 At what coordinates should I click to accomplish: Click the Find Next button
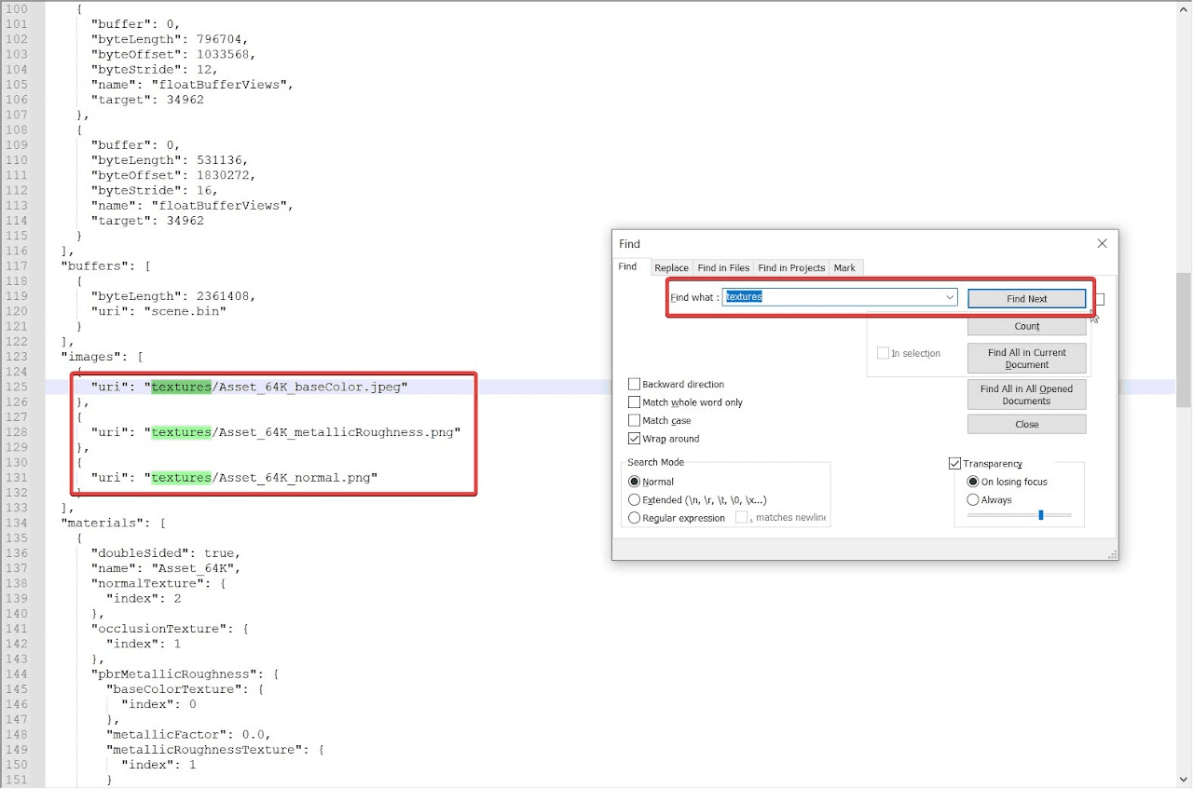coord(1026,298)
